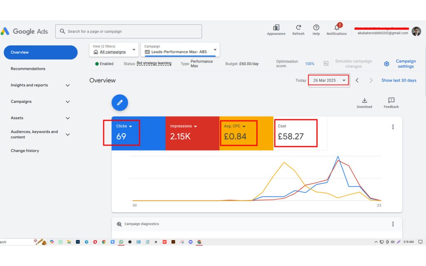Viewport: 426px width, 266px height.
Task: Click the Budget £60.00/day text
Action: point(242,64)
